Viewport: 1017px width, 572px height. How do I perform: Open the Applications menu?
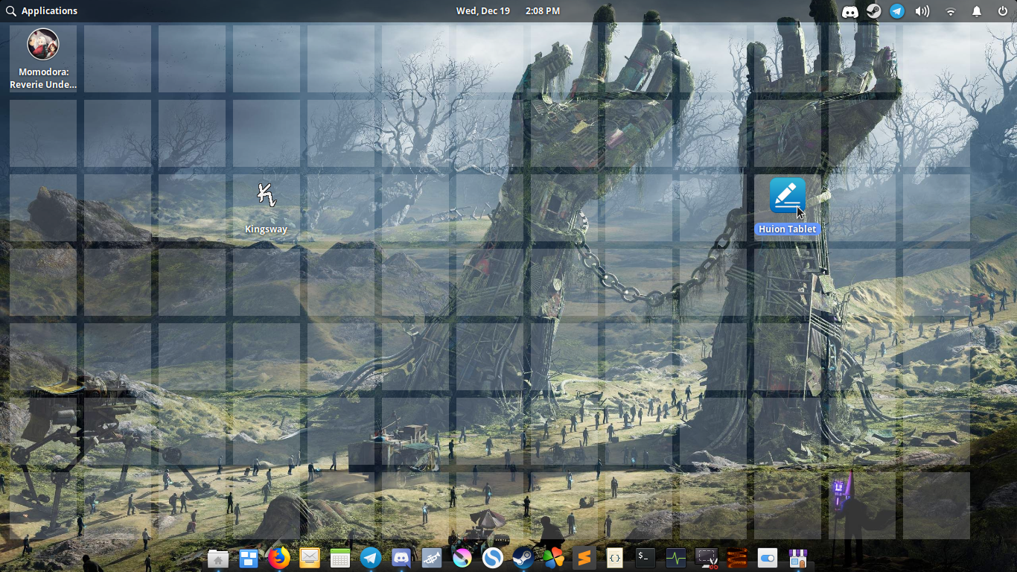42,10
